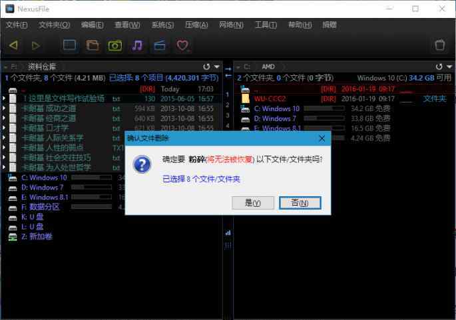Open D: Windows 7 drive in right panel
This screenshot has height=320, width=456.
point(275,118)
